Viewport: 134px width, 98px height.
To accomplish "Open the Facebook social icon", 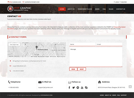I will coord(69,88).
